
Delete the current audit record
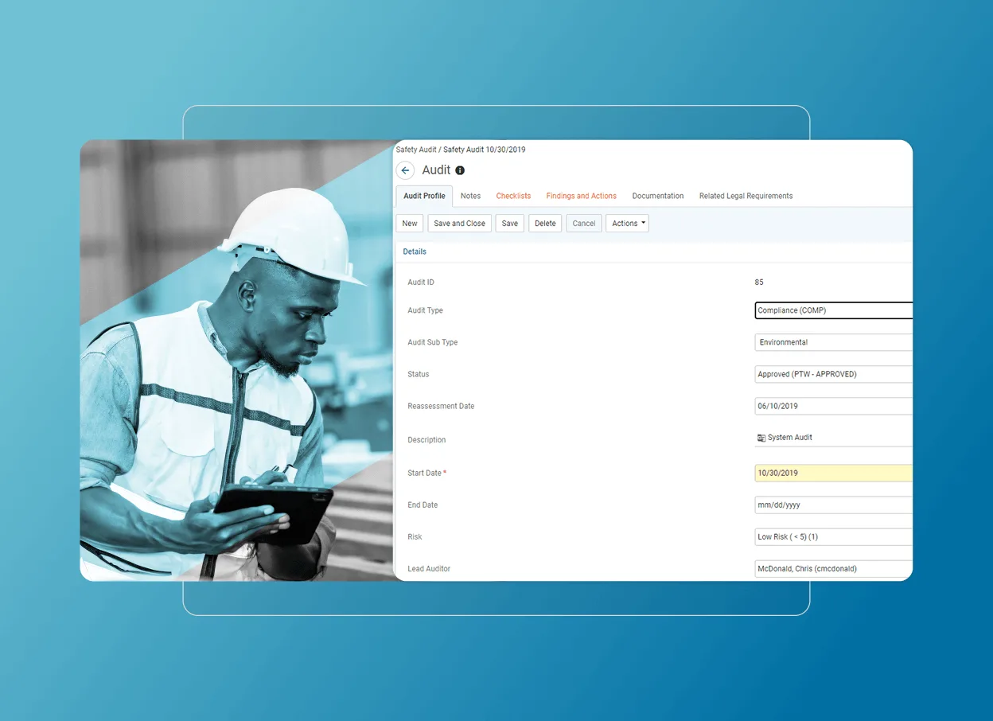tap(544, 224)
